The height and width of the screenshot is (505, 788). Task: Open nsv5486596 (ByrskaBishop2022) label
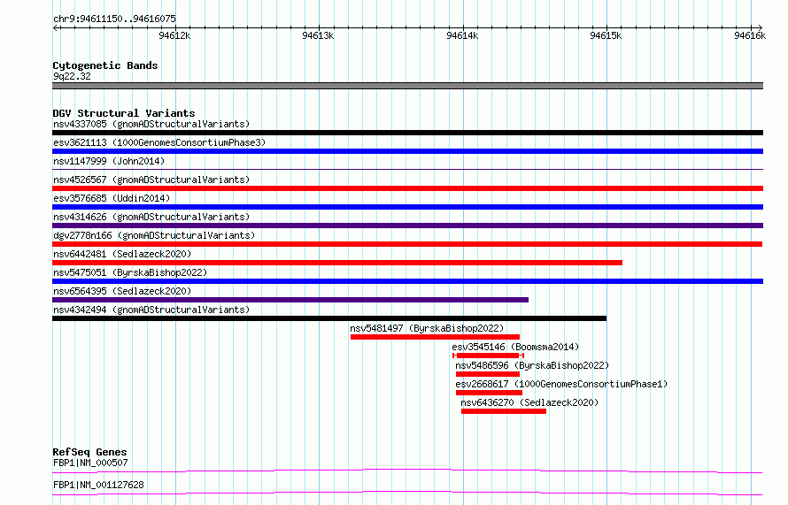click(x=532, y=365)
